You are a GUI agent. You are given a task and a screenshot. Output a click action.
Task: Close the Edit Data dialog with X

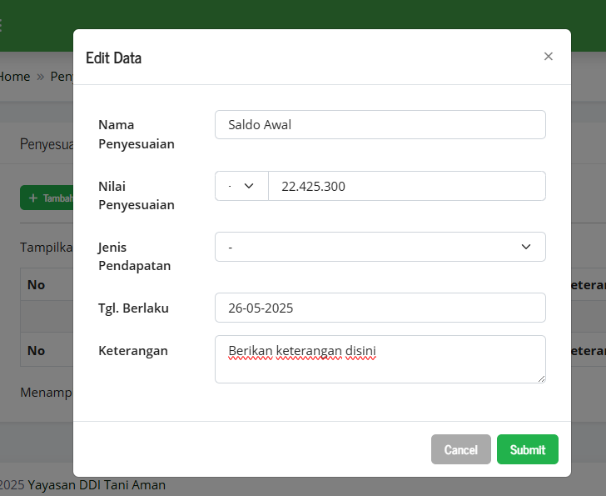(548, 57)
